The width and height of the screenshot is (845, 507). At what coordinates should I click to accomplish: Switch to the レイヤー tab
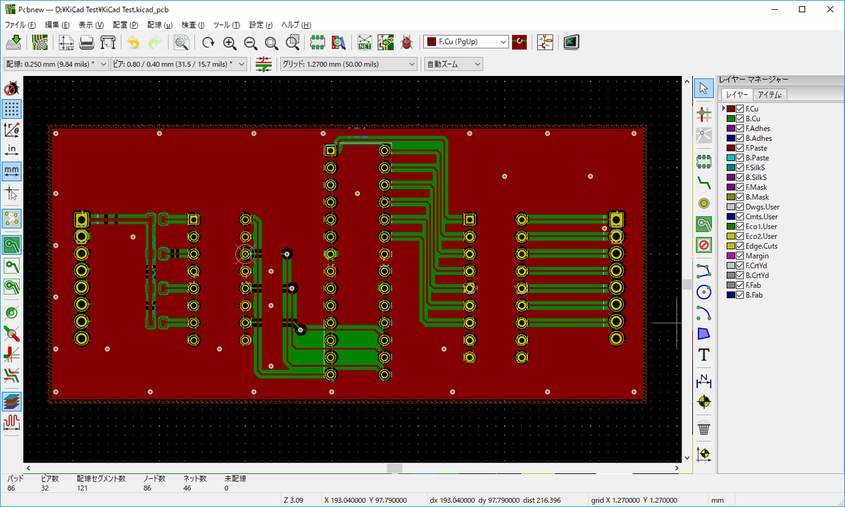point(737,95)
